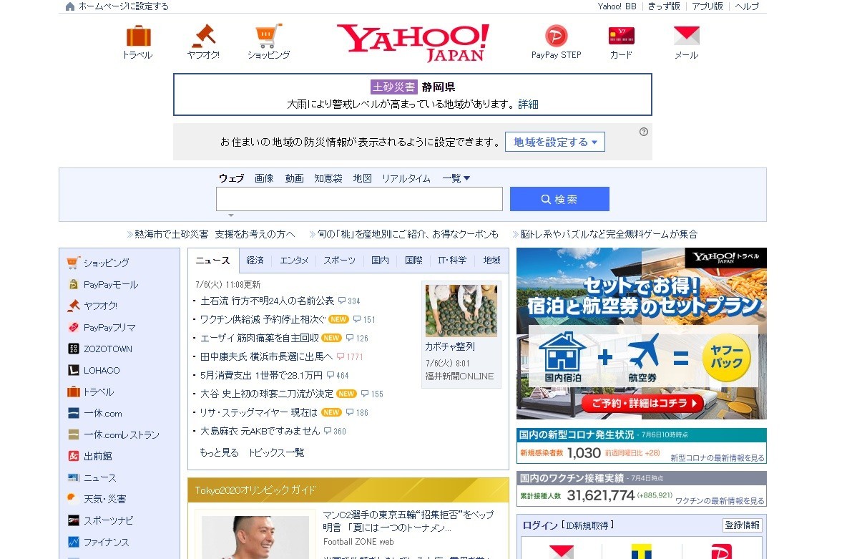This screenshot has height=559, width=852.
Task: Open 新型コロナの最新情報を見る link
Action: [x=718, y=458]
